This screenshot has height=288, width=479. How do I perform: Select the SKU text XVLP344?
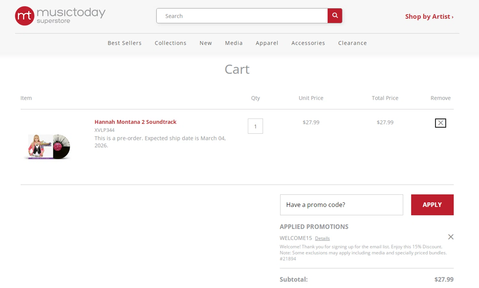[104, 130]
